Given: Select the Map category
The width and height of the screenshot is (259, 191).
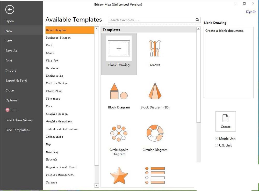Looking at the screenshot, I should point(48,144).
